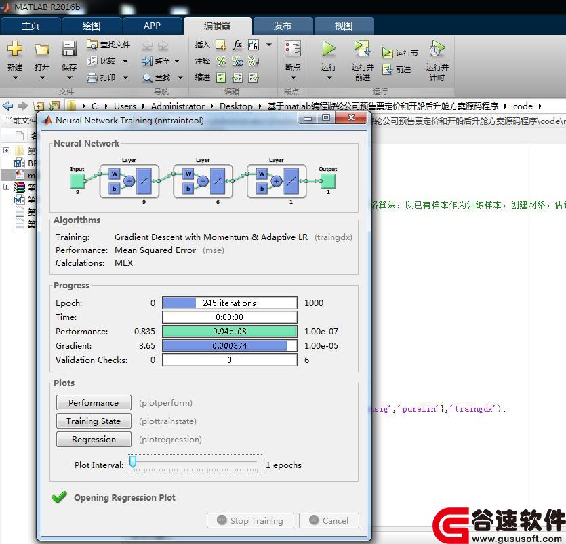
Task: Run the script with the green 运行 arrow
Action: [x=329, y=48]
